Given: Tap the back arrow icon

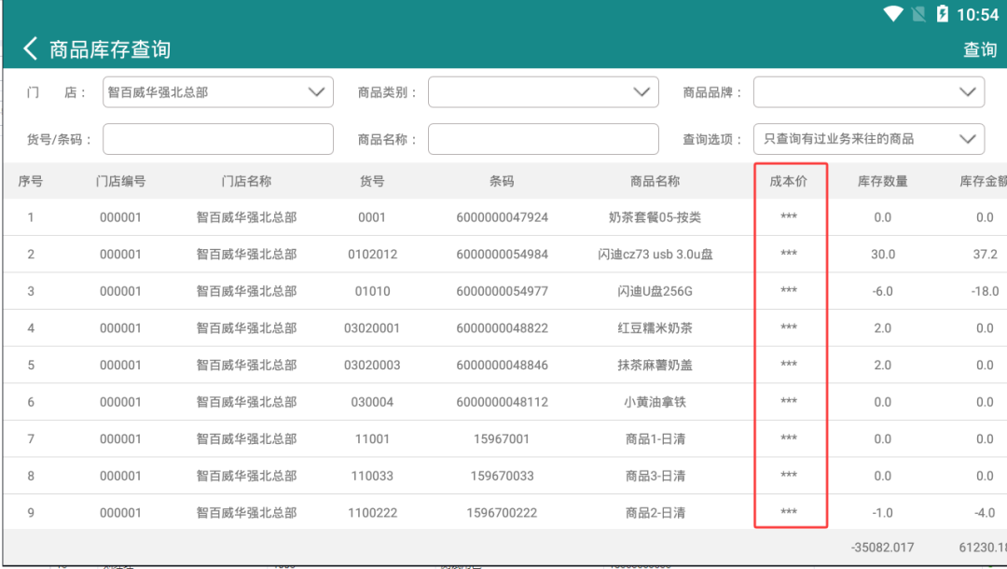Looking at the screenshot, I should pos(30,49).
